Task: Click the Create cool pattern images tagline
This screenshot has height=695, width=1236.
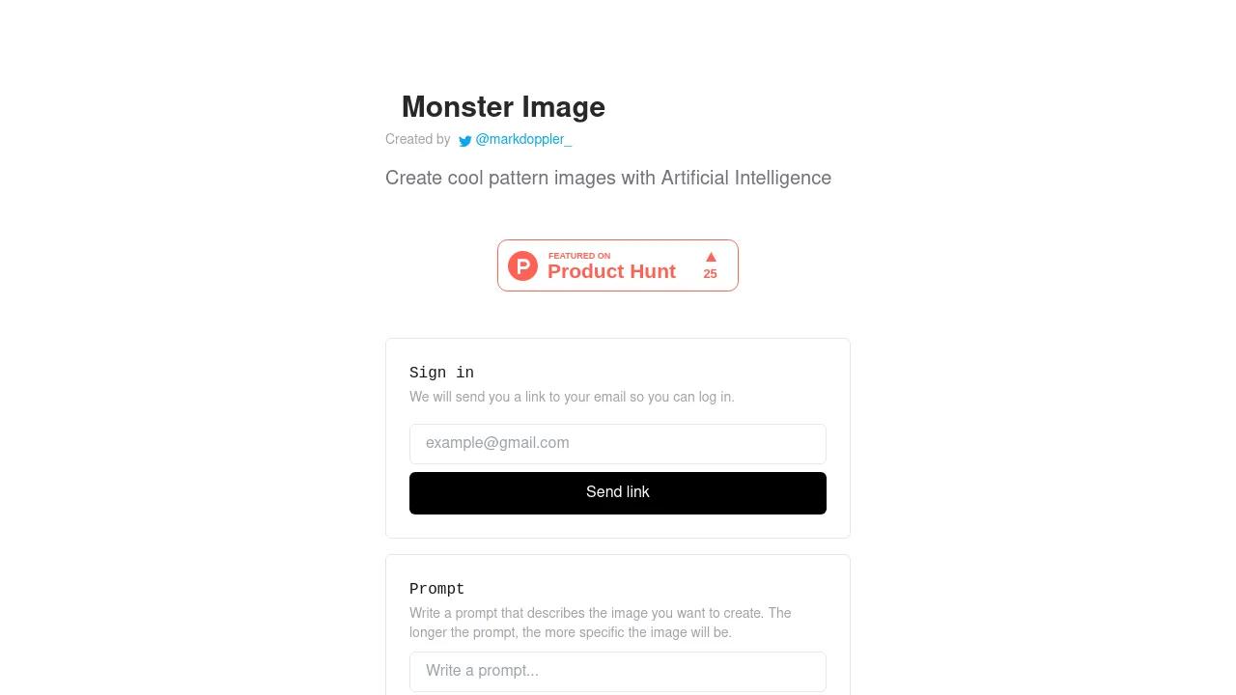Action: pyautogui.click(x=608, y=179)
